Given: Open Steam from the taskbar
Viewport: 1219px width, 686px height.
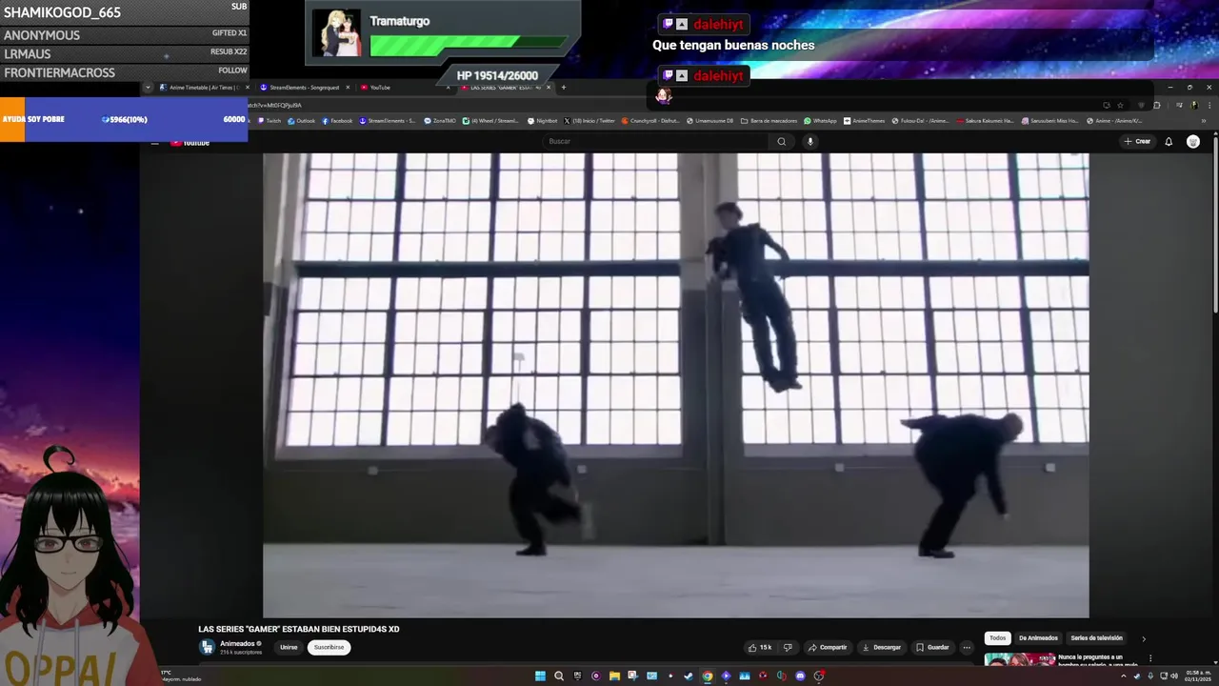Looking at the screenshot, I should point(689,676).
